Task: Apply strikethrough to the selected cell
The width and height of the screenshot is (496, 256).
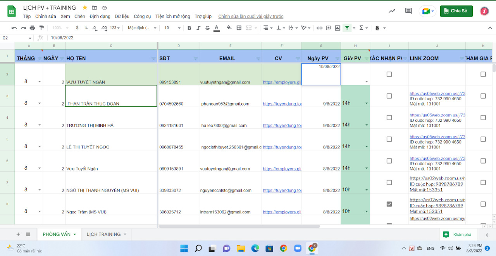Action: pos(208,28)
